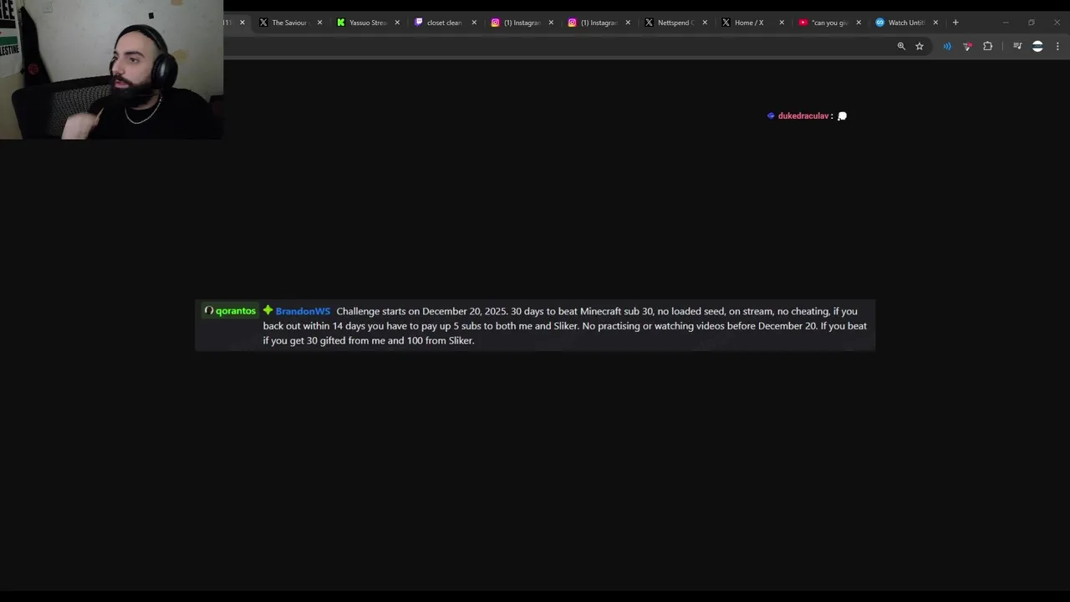
Task: Open the Chrome three-dot menu
Action: point(1057,46)
